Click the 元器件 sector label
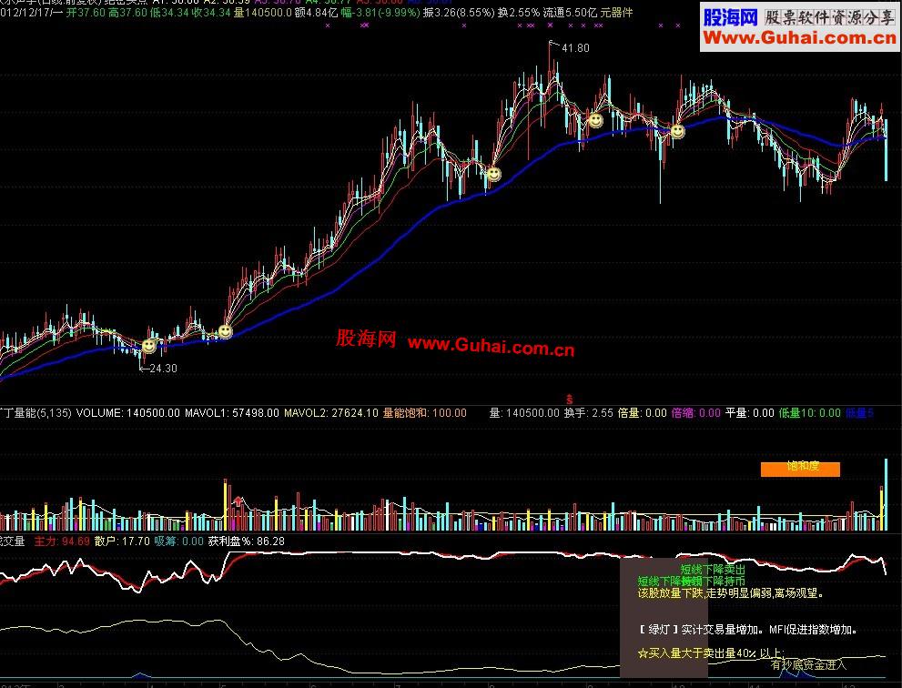 pyautogui.click(x=617, y=12)
